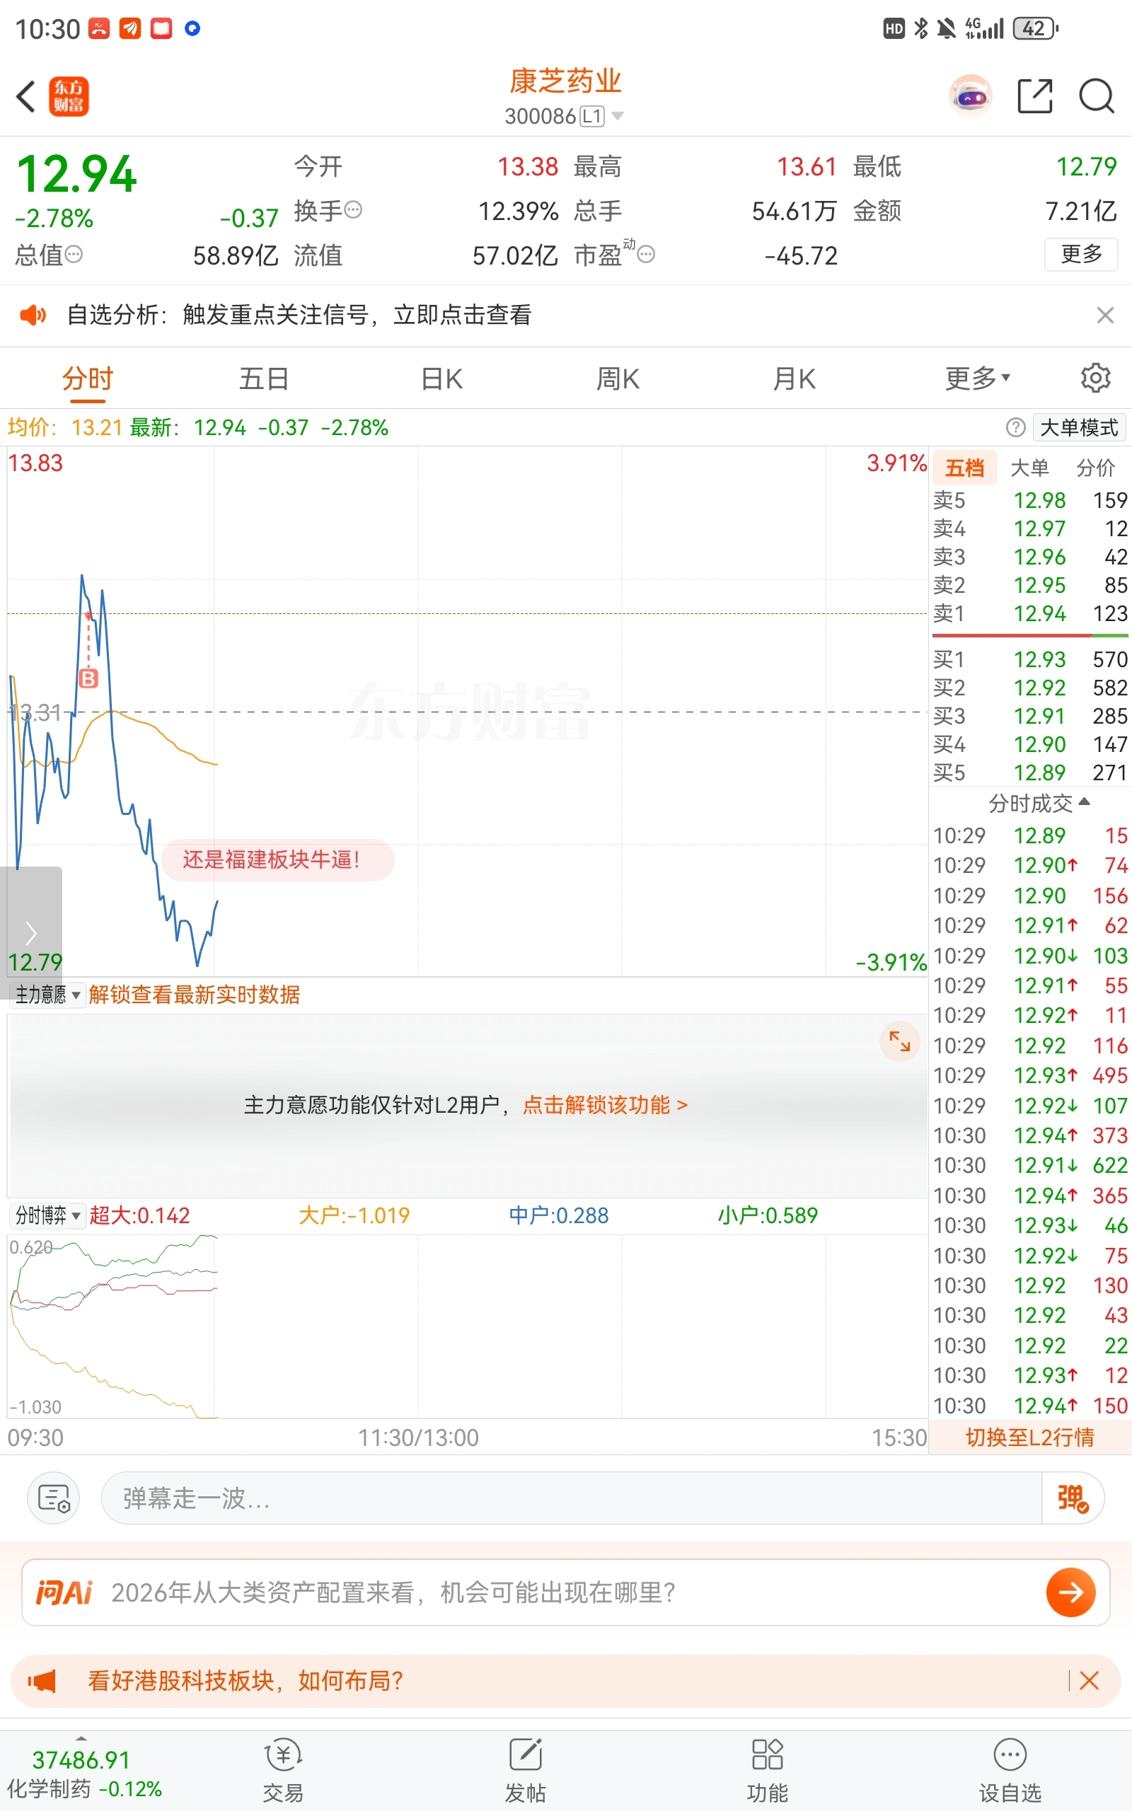Toggle the 弹 danmaku switch
The width and height of the screenshot is (1132, 1811).
point(1072,1498)
